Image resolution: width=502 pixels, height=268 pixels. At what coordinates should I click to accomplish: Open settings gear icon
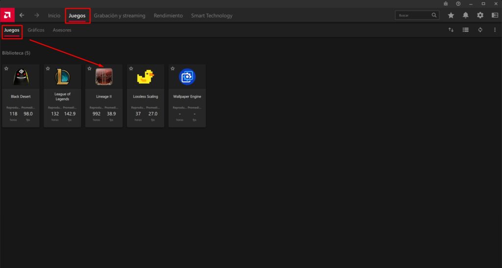480,15
